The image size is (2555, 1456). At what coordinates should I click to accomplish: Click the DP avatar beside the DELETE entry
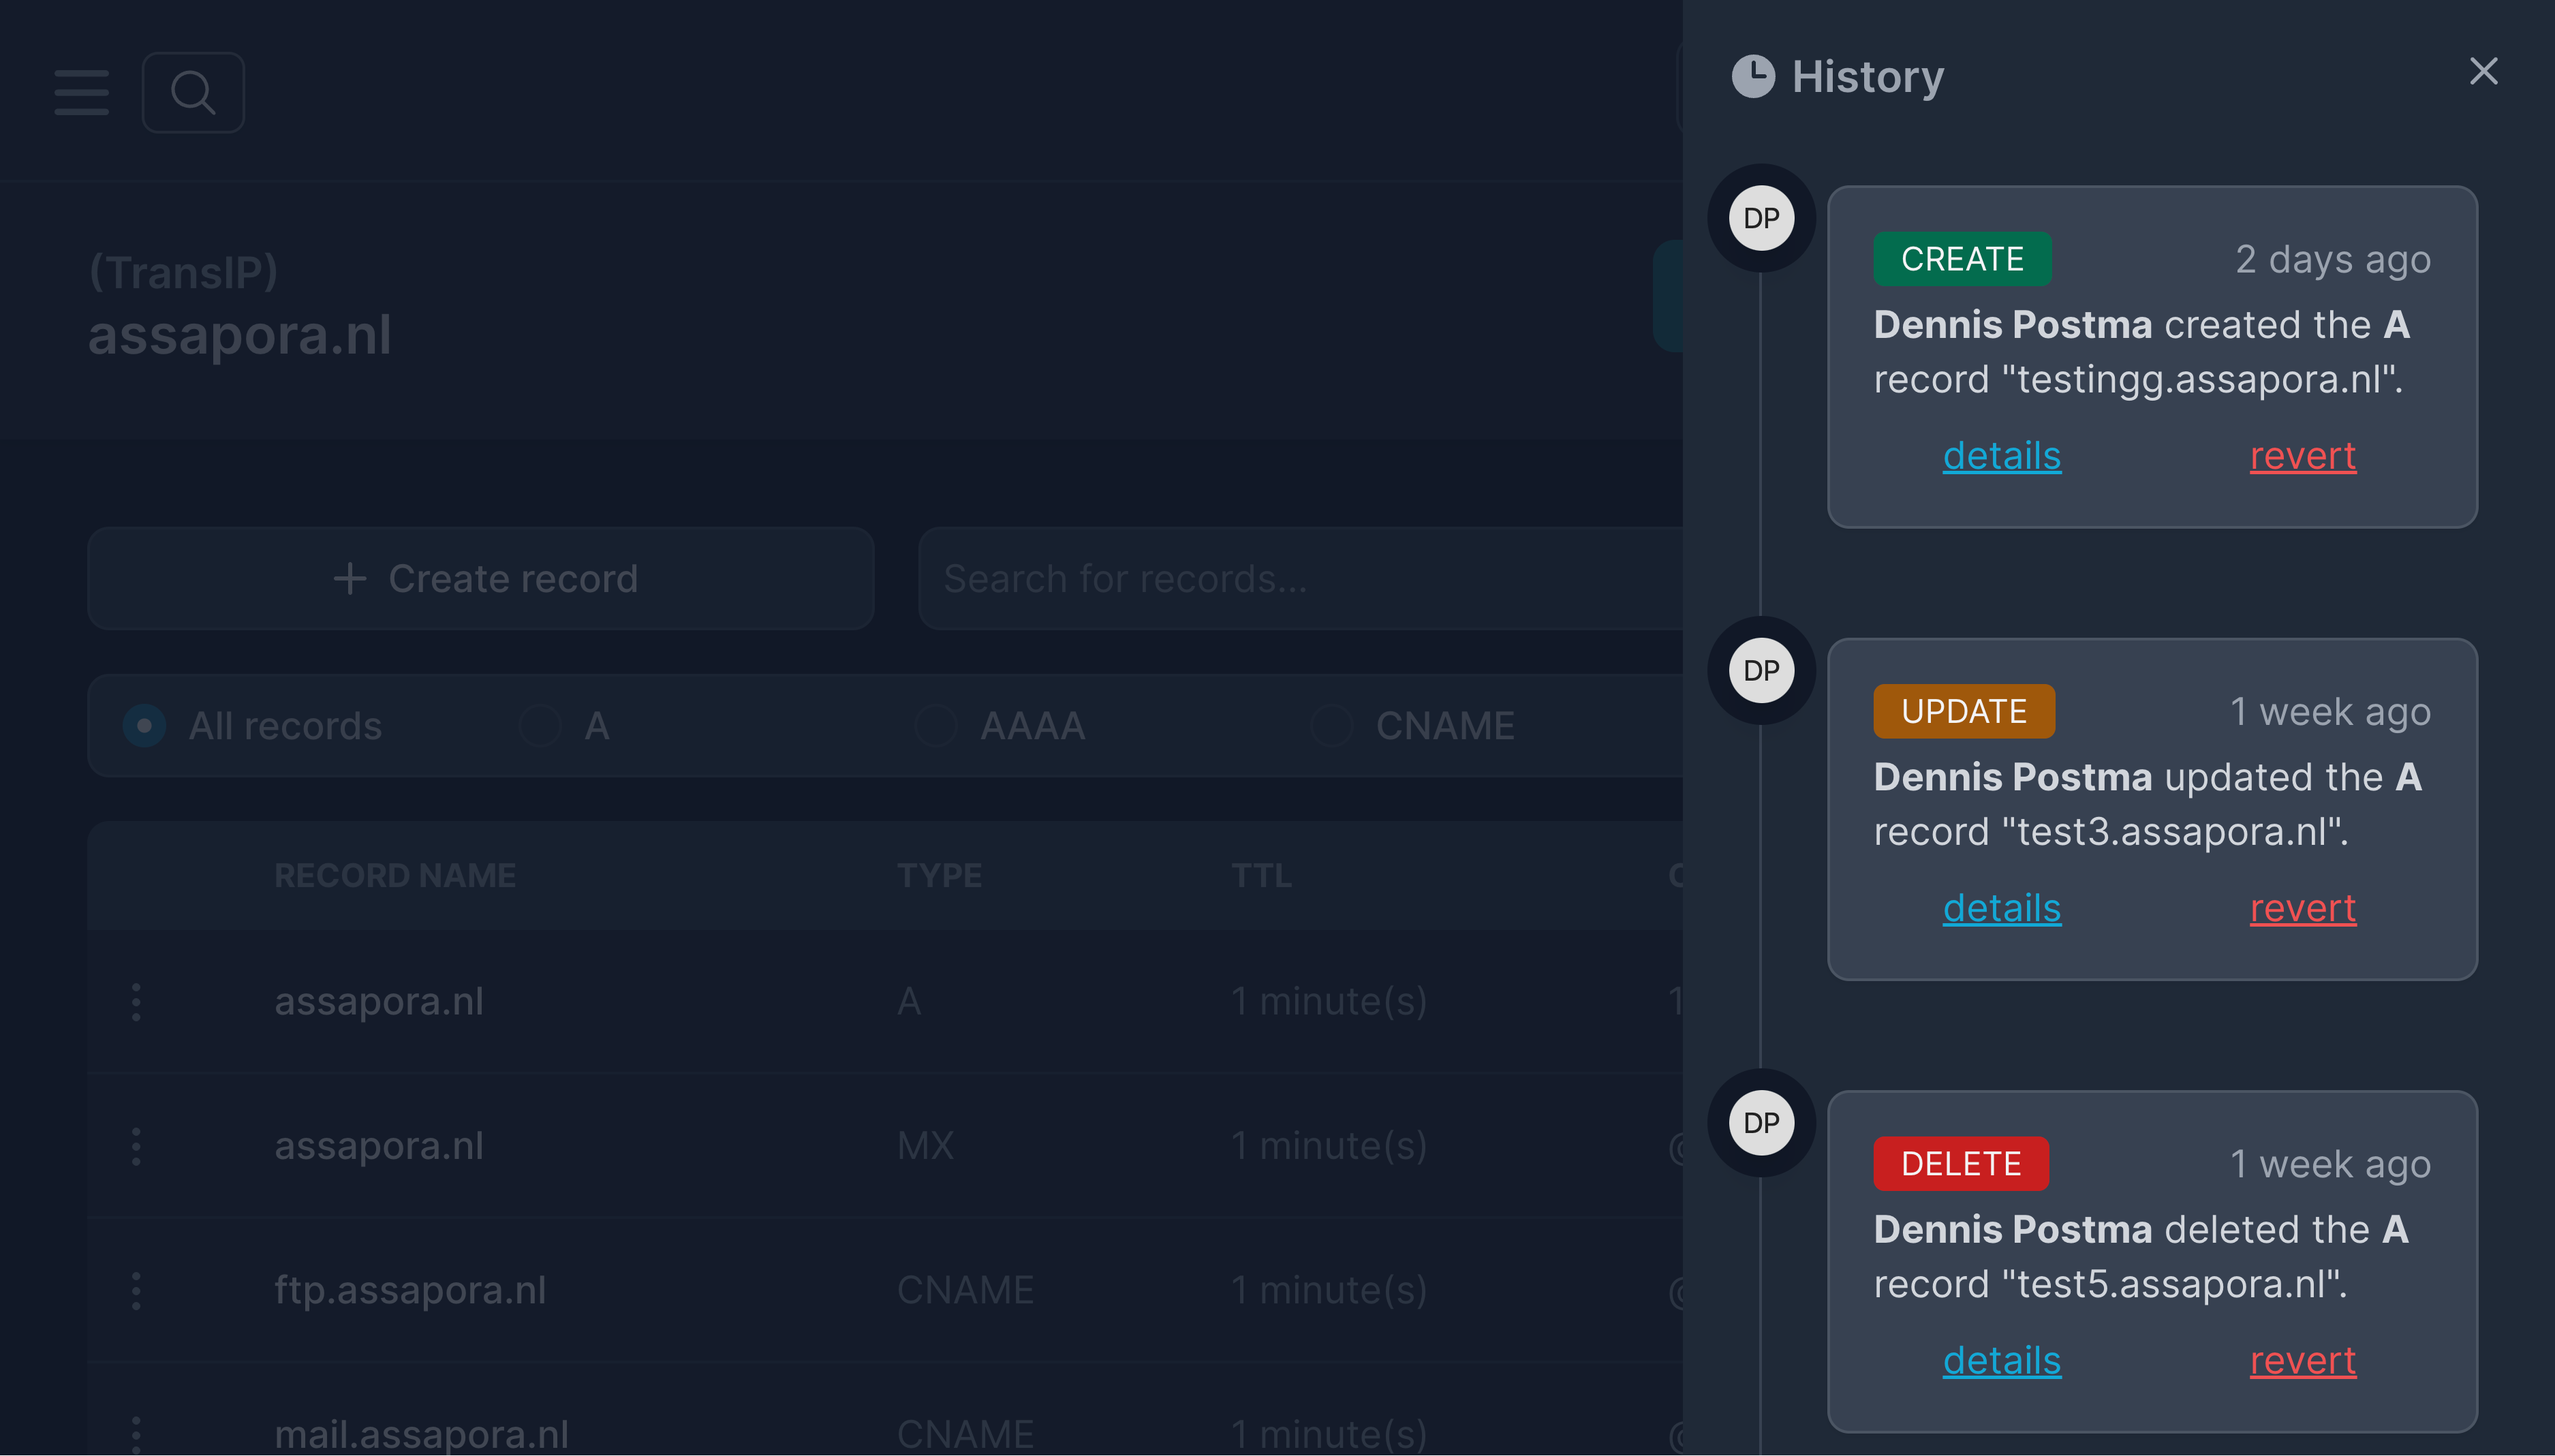click(1761, 1123)
